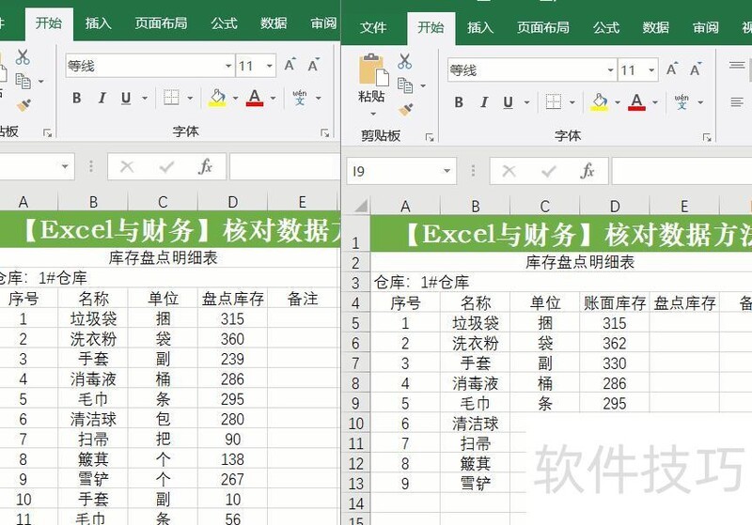This screenshot has width=752, height=525.
Task: Click the Copy icon in right window
Action: point(405,85)
